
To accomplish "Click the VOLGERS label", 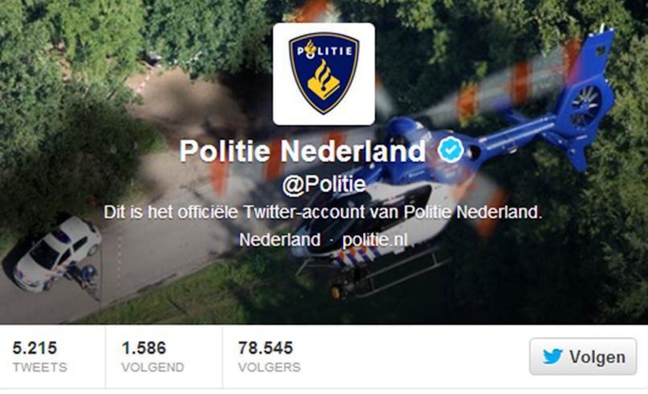I will [269, 367].
